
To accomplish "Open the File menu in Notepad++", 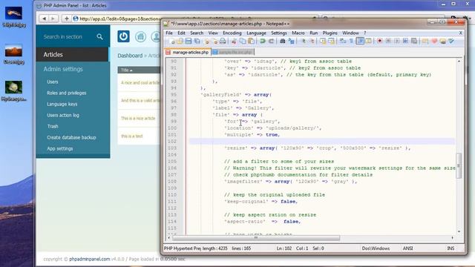I will click(x=169, y=33).
